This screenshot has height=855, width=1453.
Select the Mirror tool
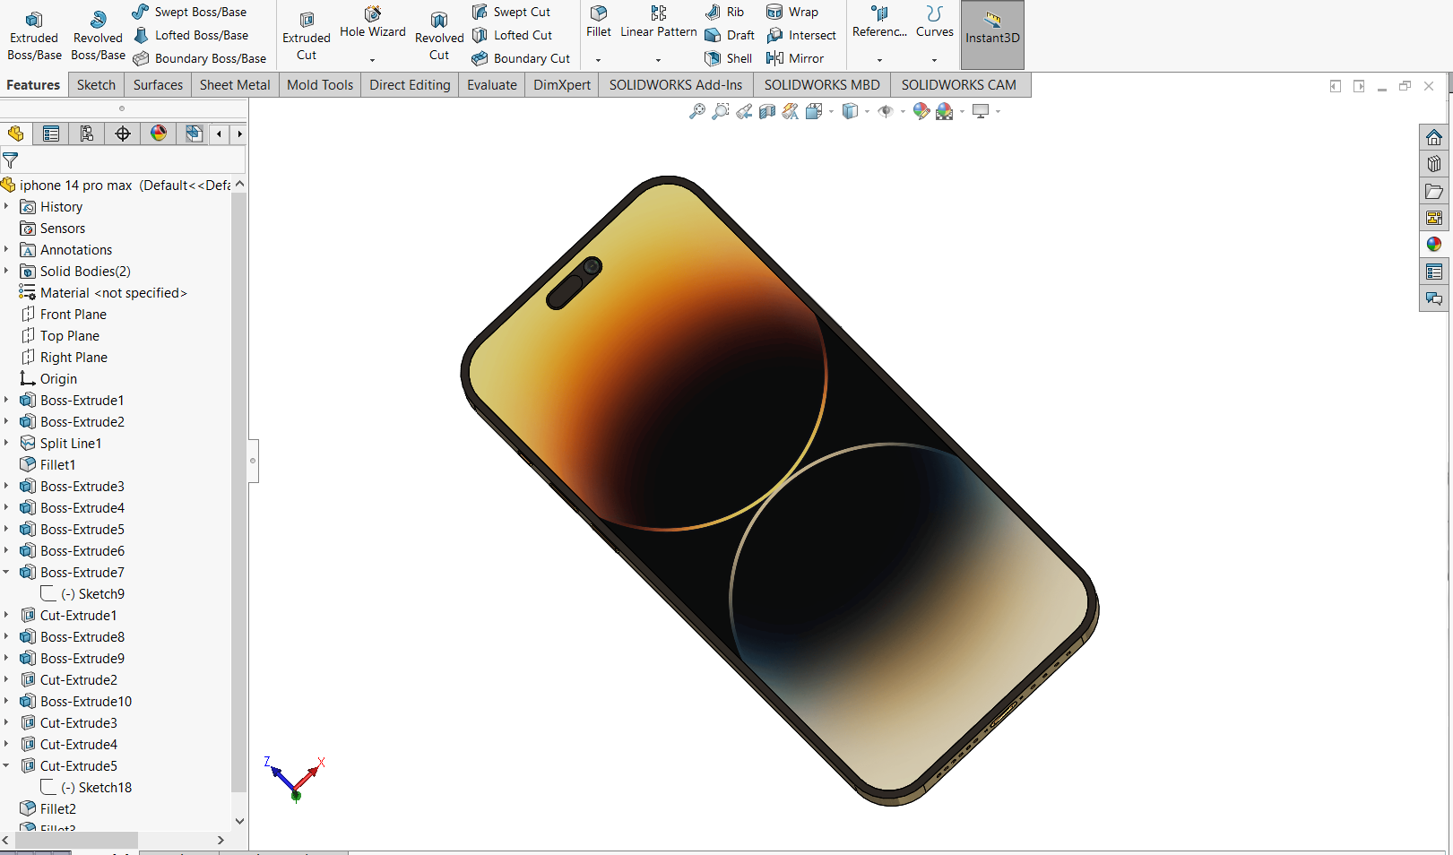(795, 58)
